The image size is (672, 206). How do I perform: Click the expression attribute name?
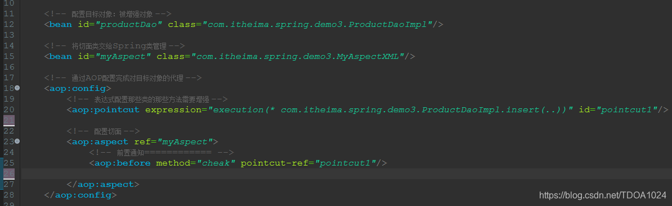pyautogui.click(x=173, y=110)
